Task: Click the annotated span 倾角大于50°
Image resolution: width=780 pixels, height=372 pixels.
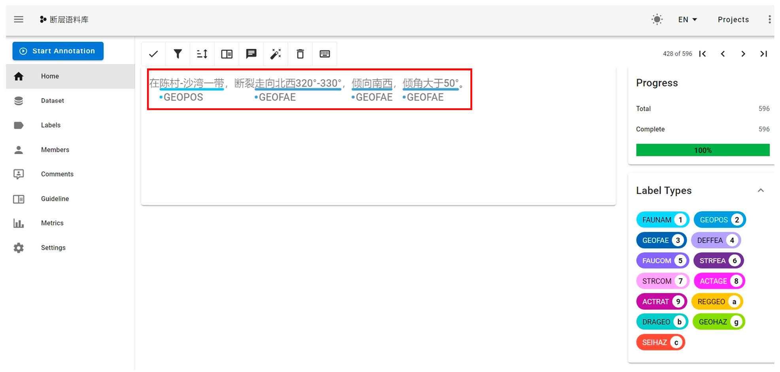Action: tap(431, 83)
